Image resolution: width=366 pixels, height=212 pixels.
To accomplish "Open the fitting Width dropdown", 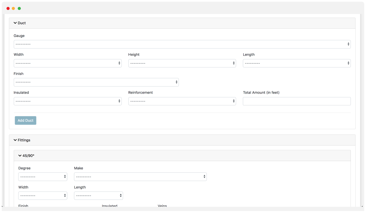I will 43,196.
